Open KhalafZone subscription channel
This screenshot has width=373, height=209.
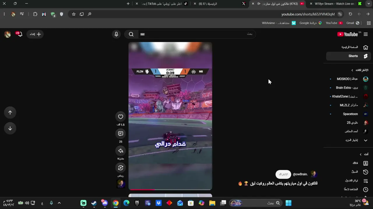pyautogui.click(x=349, y=96)
